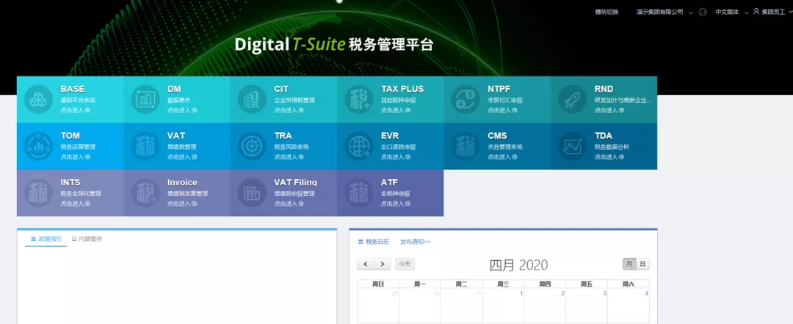This screenshot has height=324, width=793.
Task: Open the VAT Filing form icon
Action: click(252, 193)
